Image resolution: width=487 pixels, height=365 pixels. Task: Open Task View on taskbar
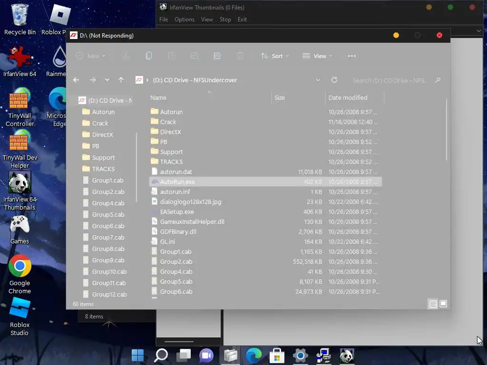(184, 355)
